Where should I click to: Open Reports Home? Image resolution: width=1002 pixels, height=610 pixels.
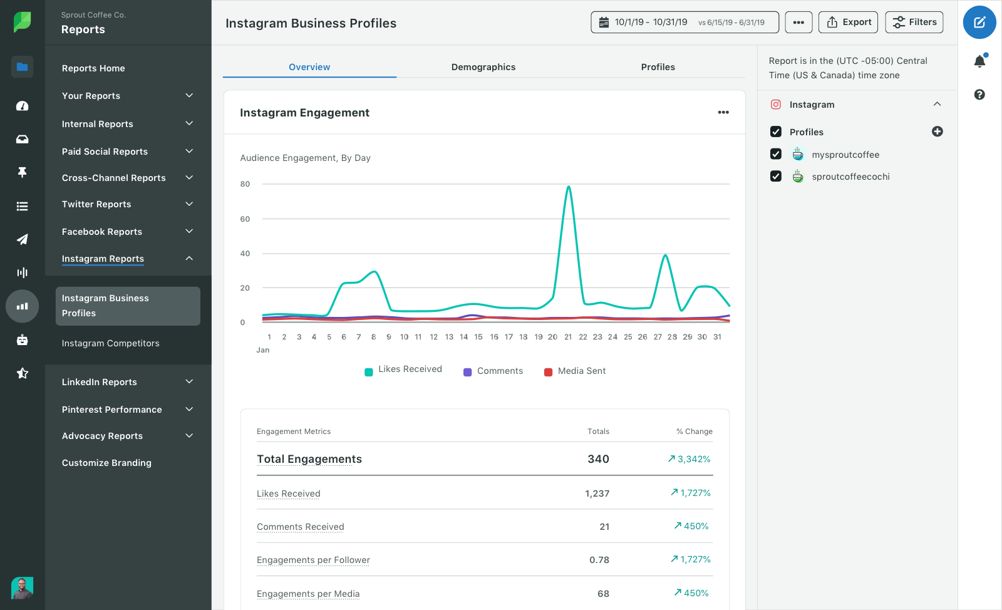click(93, 68)
